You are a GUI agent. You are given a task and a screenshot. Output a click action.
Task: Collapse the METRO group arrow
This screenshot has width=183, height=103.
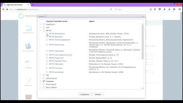point(41,31)
